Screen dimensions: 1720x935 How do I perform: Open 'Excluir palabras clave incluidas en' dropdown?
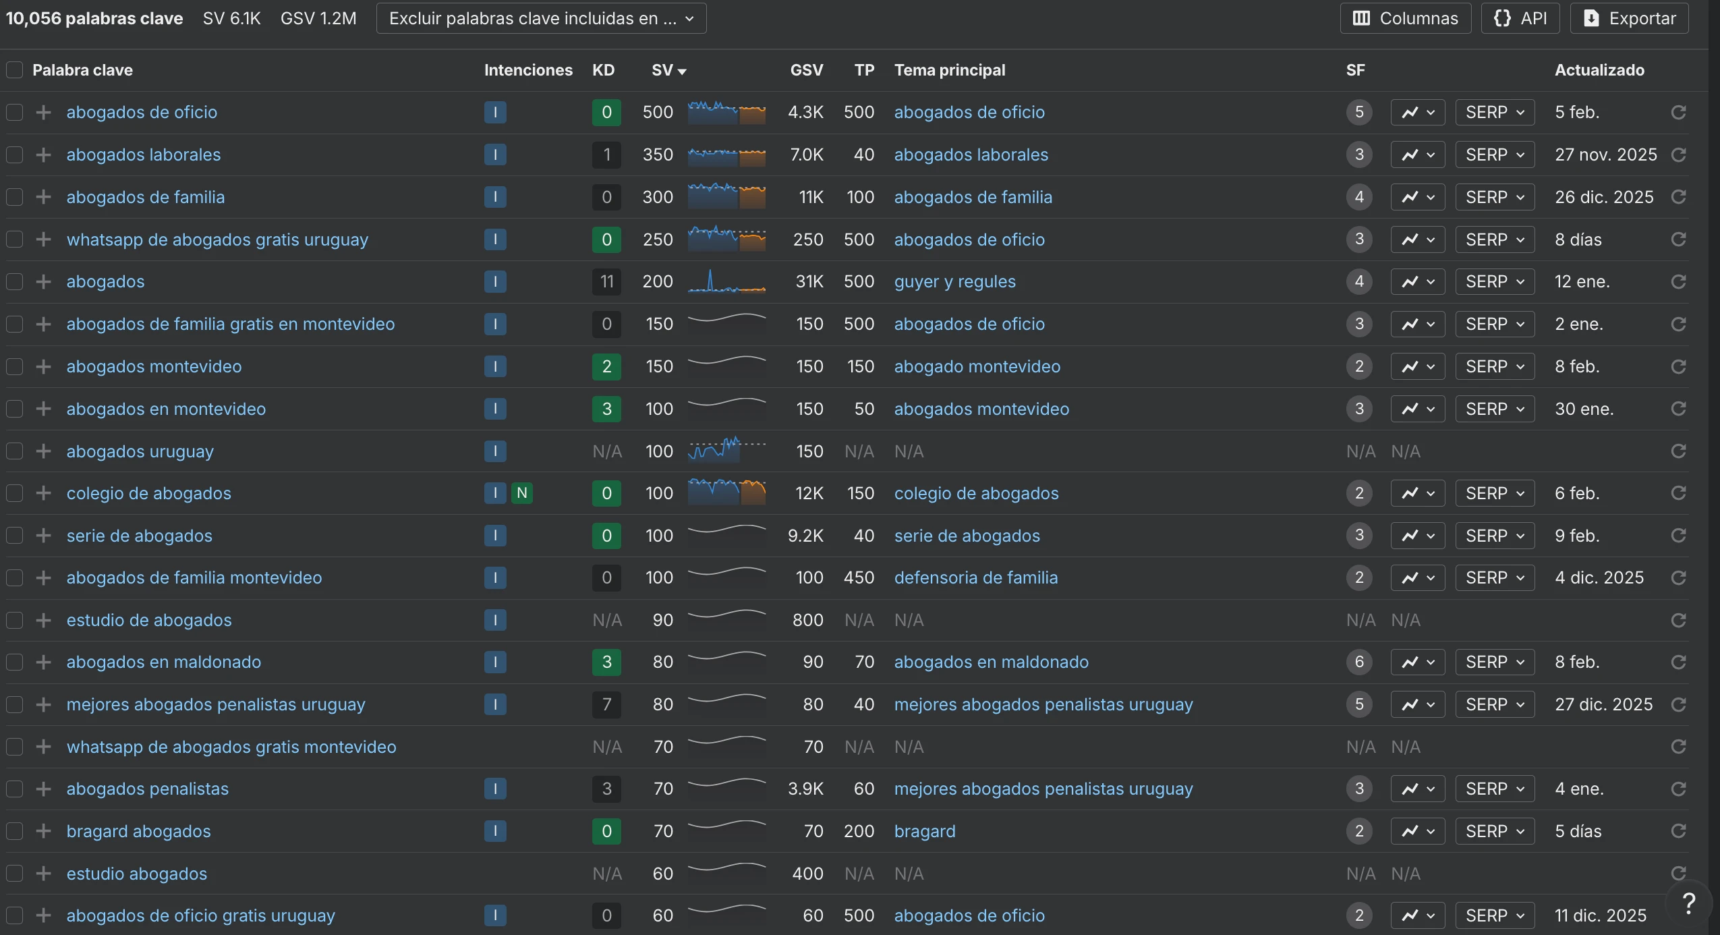(x=541, y=18)
